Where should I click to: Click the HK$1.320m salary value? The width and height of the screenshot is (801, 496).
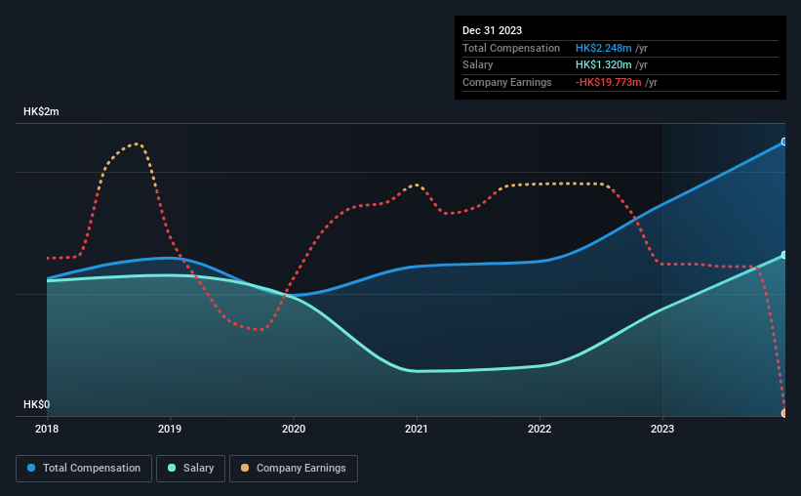[603, 65]
